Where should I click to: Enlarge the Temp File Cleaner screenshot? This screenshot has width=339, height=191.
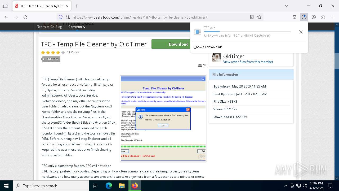coord(163,119)
